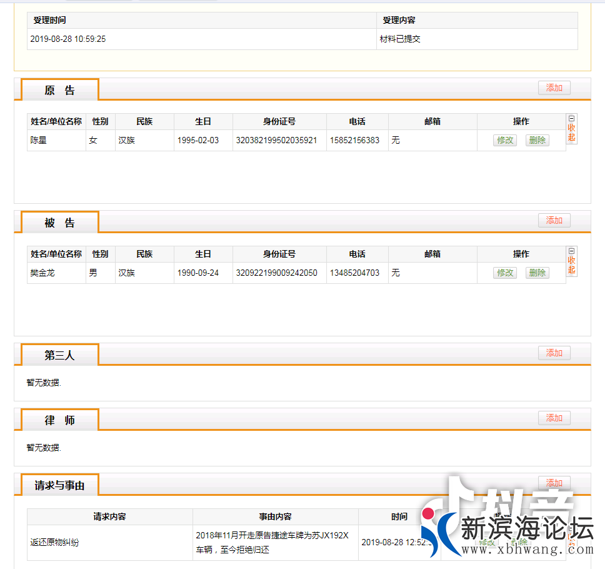Click the minus icon beside 被告 table
Image resolution: width=605 pixels, height=569 pixels.
(571, 251)
